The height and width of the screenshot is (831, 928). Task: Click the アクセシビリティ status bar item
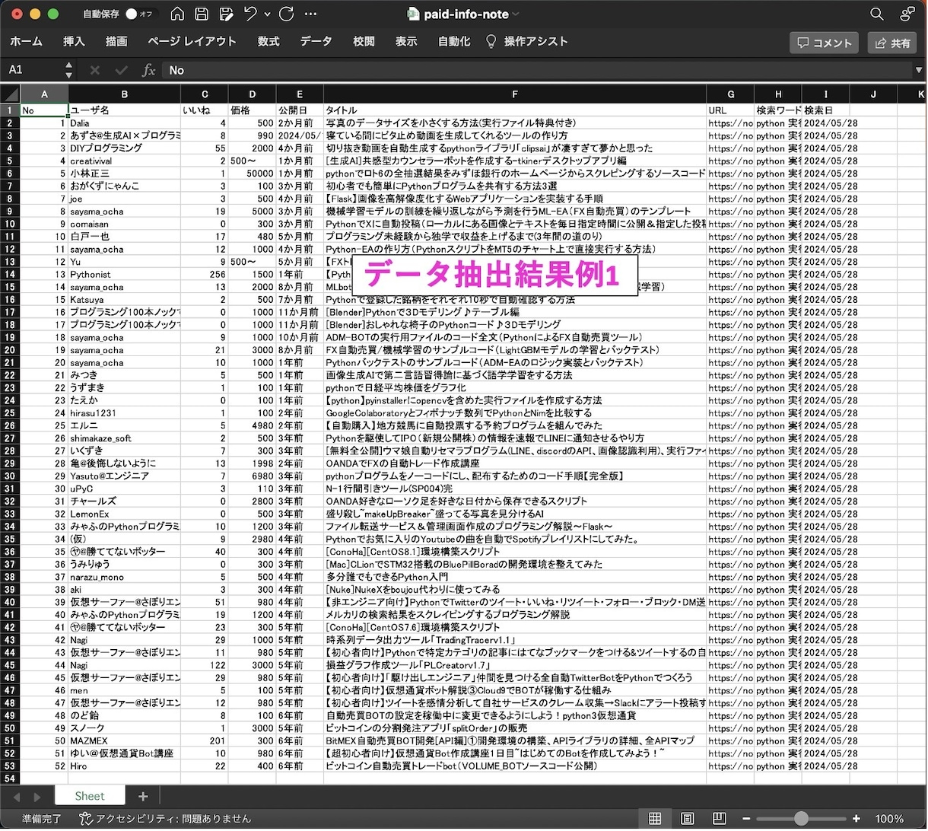[165, 819]
